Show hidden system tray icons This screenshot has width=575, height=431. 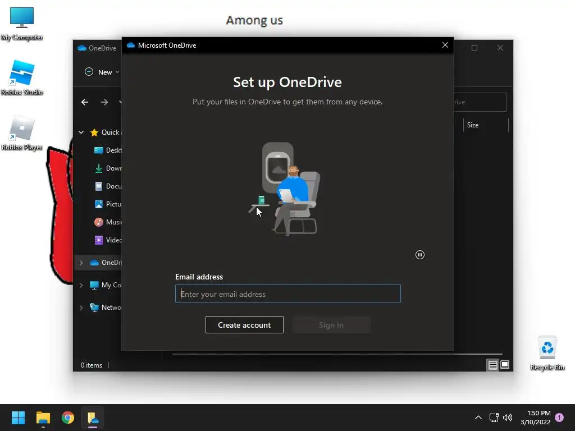tap(478, 418)
